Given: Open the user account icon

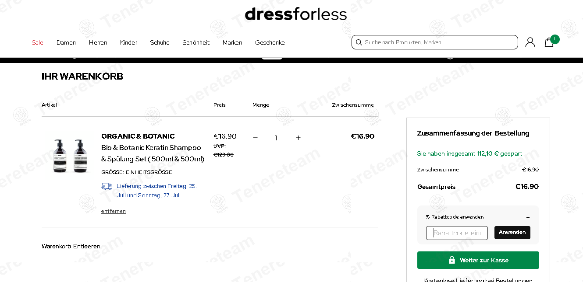Looking at the screenshot, I should pyautogui.click(x=530, y=42).
